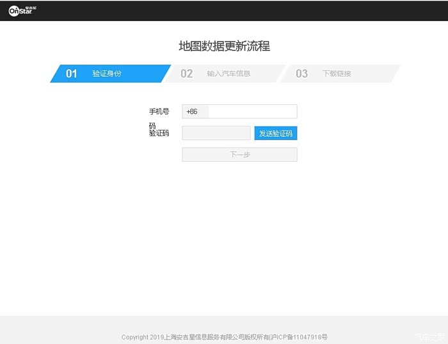Click the +86 country code prefix
The width and height of the screenshot is (448, 344).
pyautogui.click(x=192, y=111)
